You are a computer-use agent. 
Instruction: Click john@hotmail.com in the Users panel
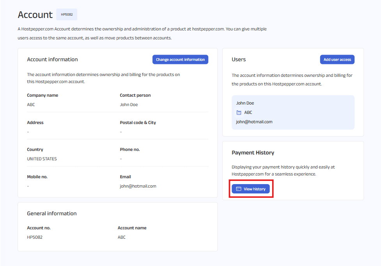tap(254, 122)
